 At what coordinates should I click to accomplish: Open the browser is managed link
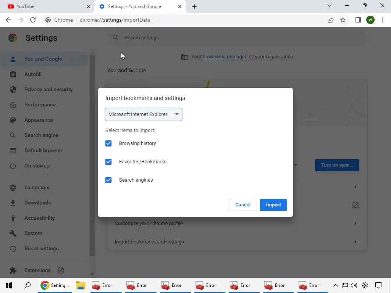(x=225, y=57)
